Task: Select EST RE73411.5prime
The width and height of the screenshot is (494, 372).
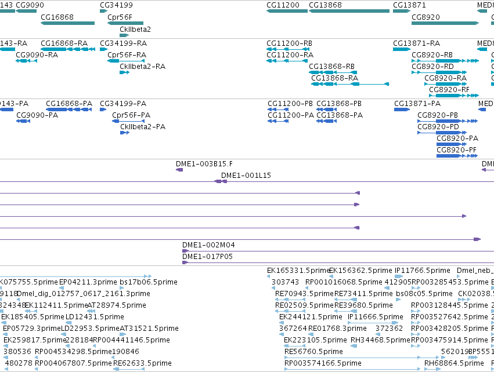Action: click(363, 294)
